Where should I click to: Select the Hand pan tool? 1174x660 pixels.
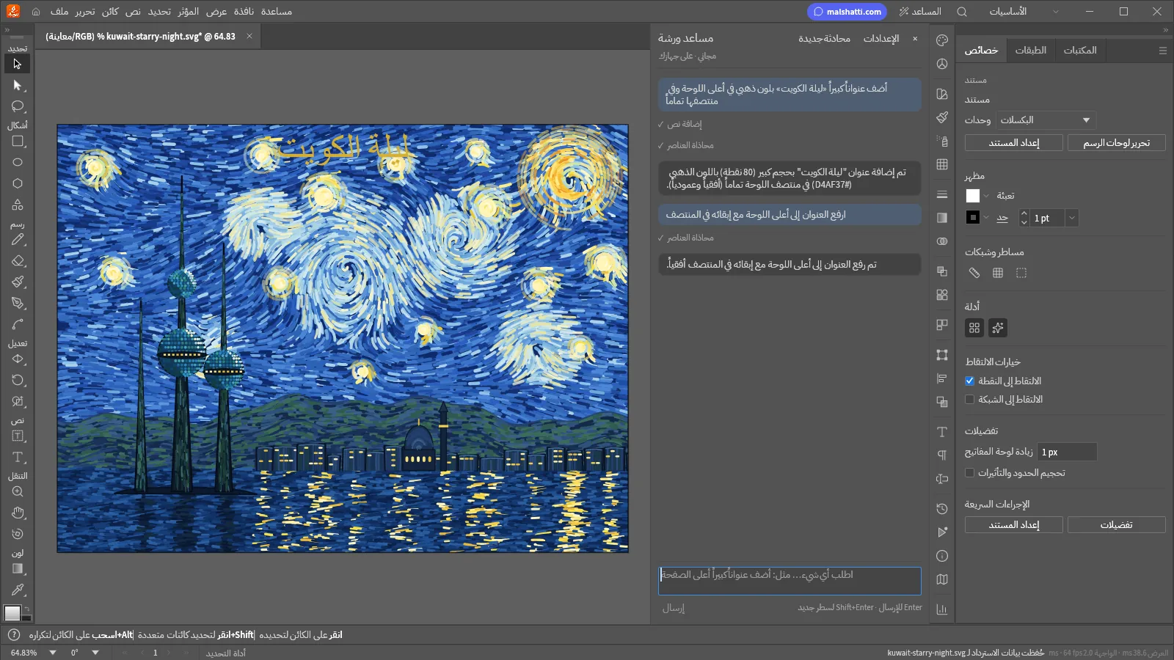click(18, 513)
